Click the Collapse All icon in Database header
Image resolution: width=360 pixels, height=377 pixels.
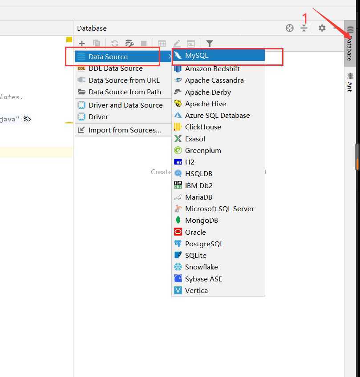click(304, 28)
